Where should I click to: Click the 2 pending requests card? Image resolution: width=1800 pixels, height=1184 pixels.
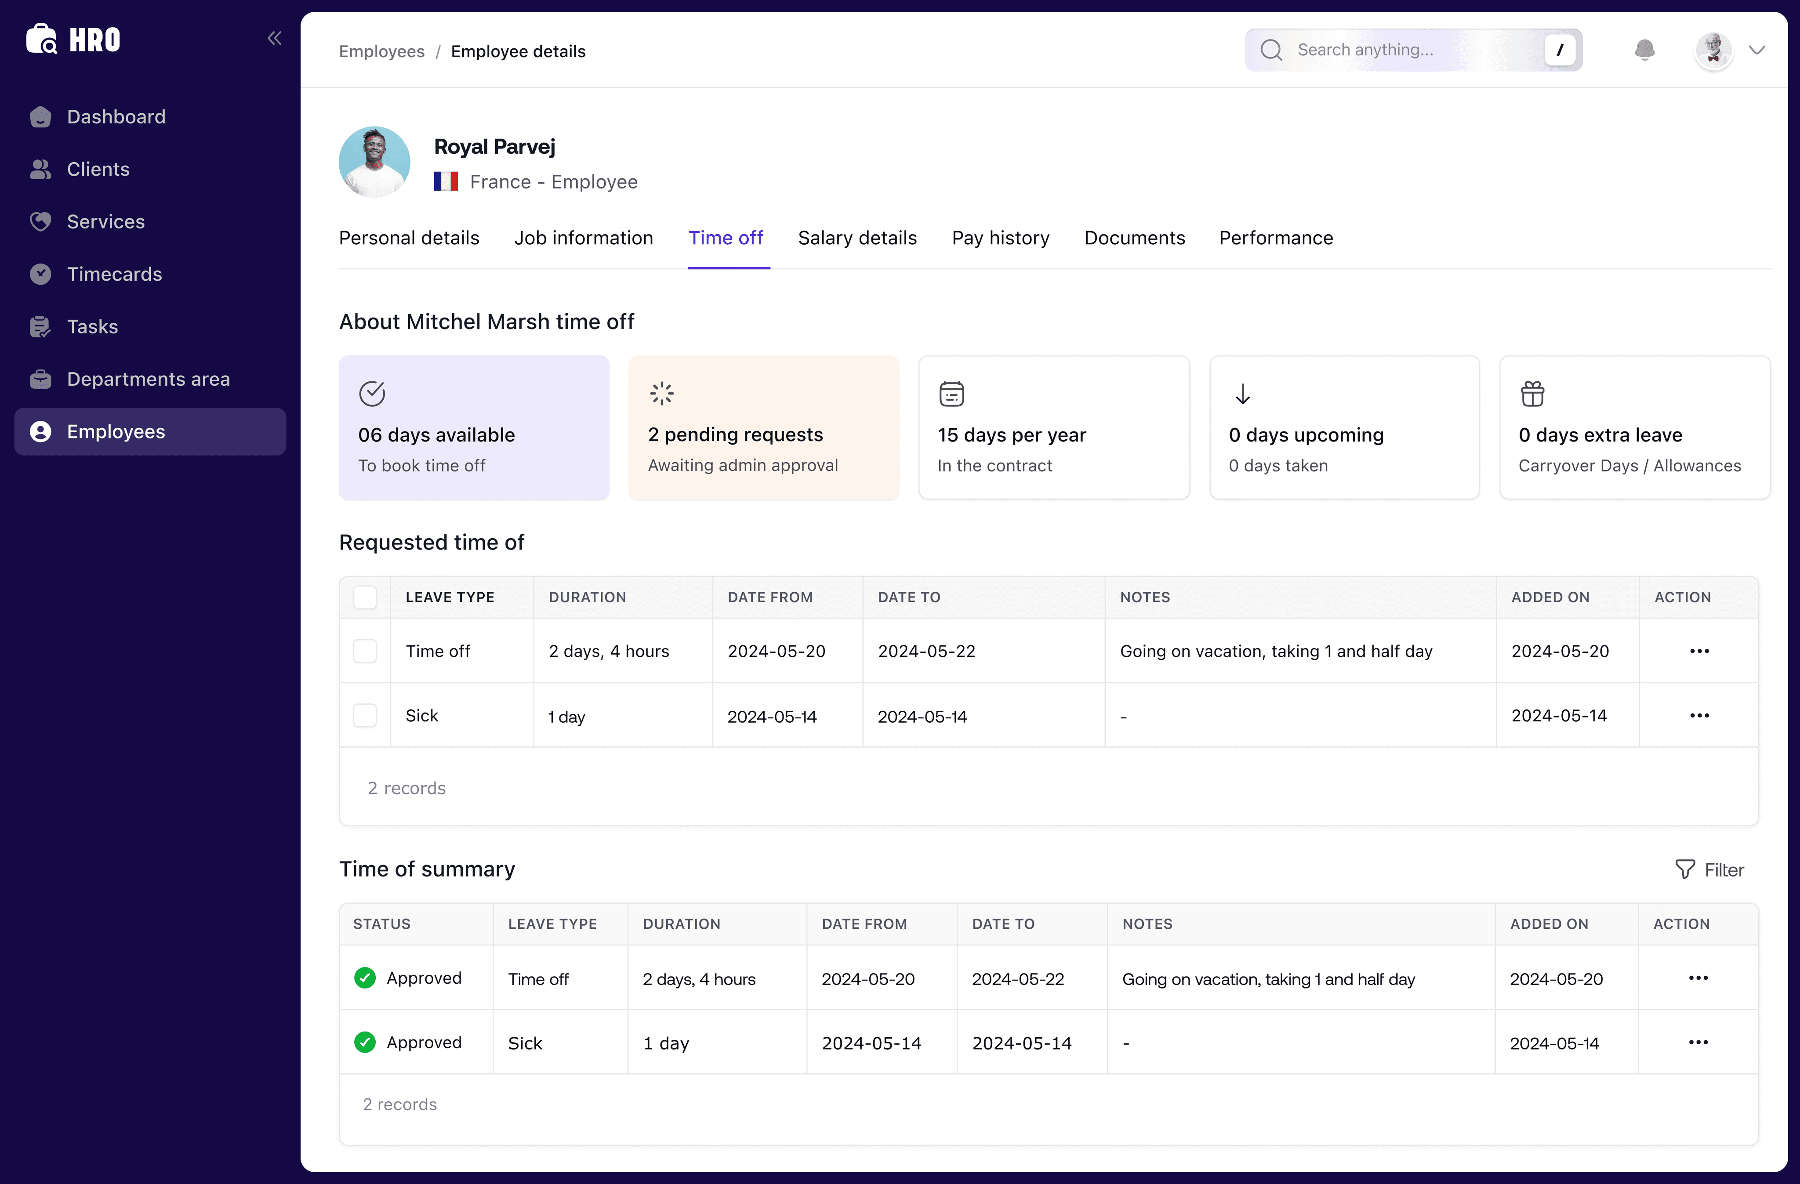click(763, 428)
